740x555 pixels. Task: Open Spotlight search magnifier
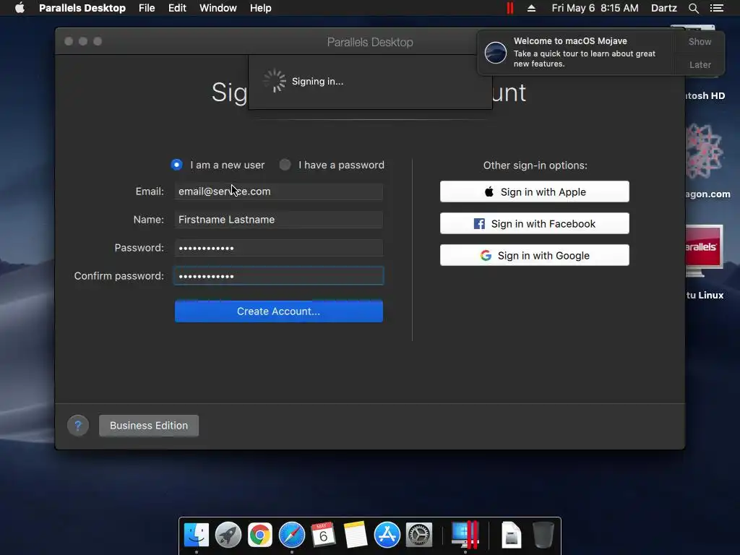(x=693, y=8)
